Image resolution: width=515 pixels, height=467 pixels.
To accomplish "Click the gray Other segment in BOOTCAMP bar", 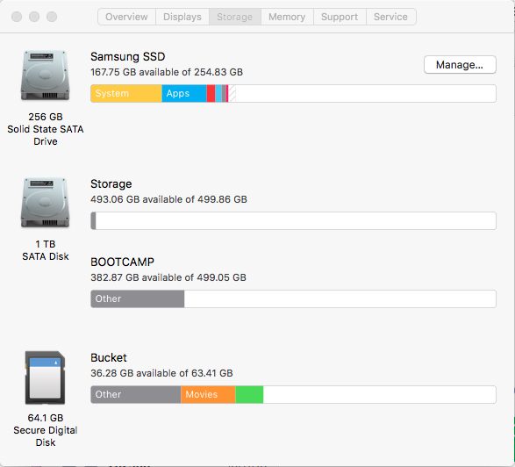I will coord(138,298).
